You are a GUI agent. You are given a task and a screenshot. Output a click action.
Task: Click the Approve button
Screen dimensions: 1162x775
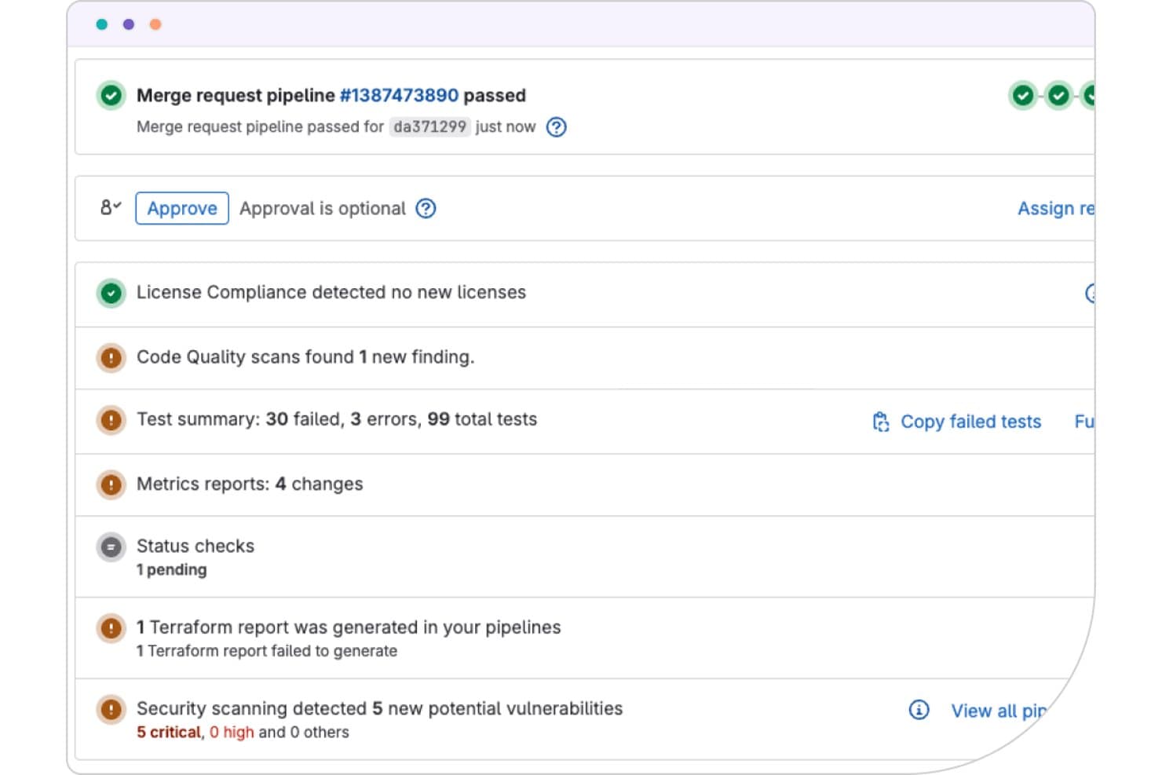182,208
